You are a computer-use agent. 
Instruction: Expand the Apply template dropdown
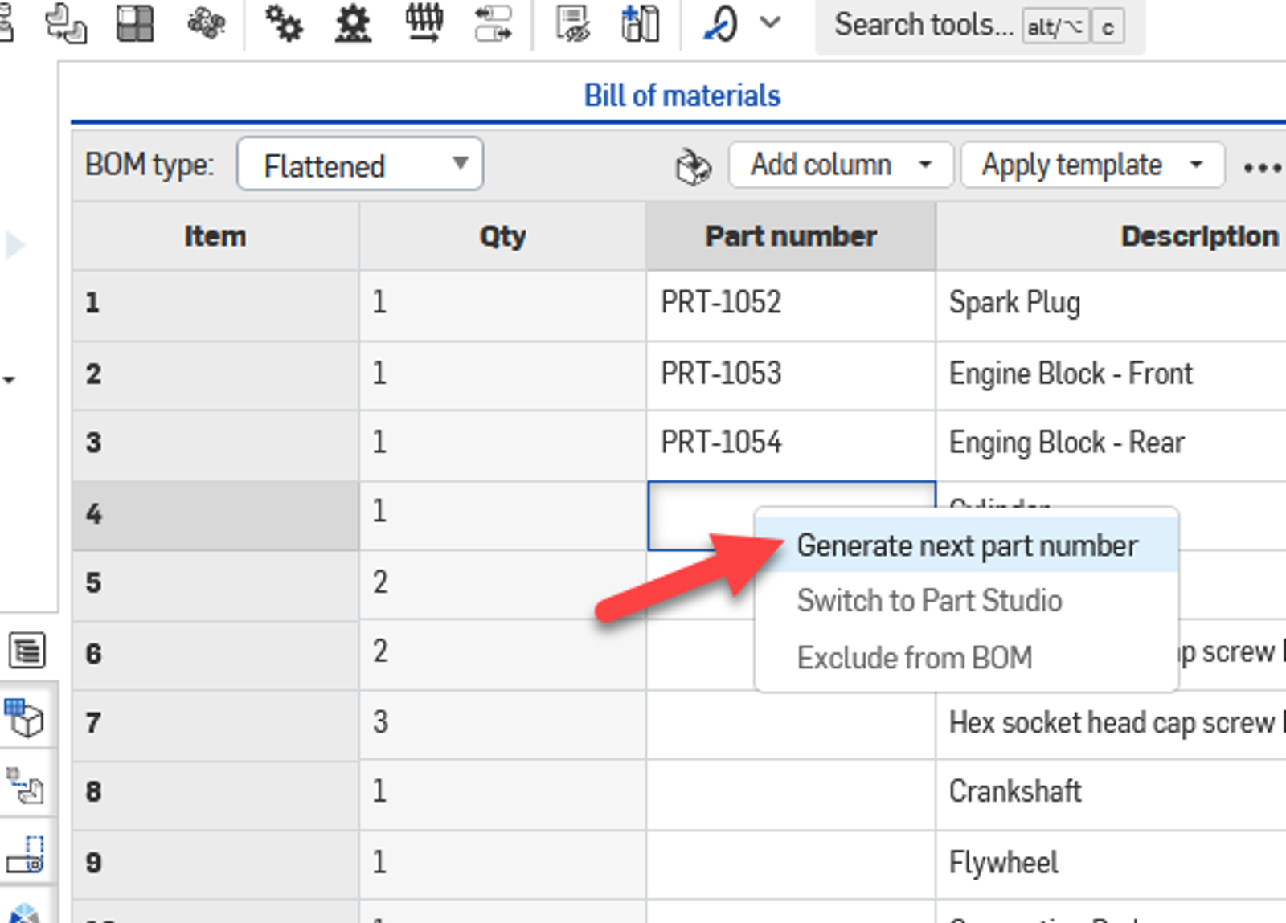[x=1091, y=164]
